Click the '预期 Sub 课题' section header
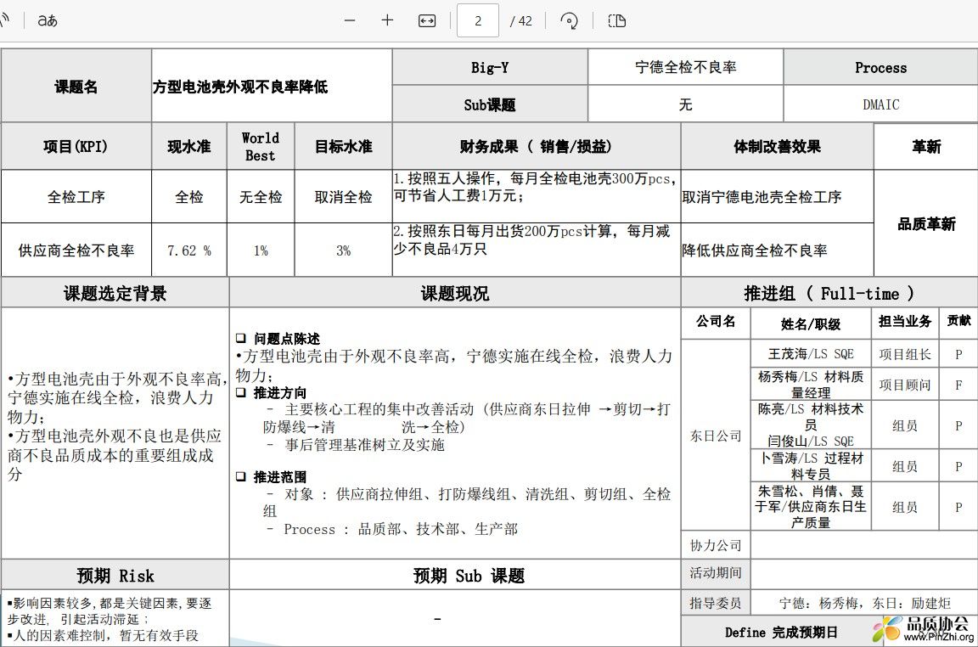This screenshot has height=647, width=978. point(455,575)
